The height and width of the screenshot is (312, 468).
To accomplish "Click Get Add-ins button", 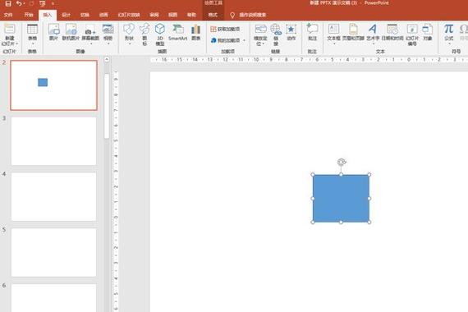I will pyautogui.click(x=225, y=29).
